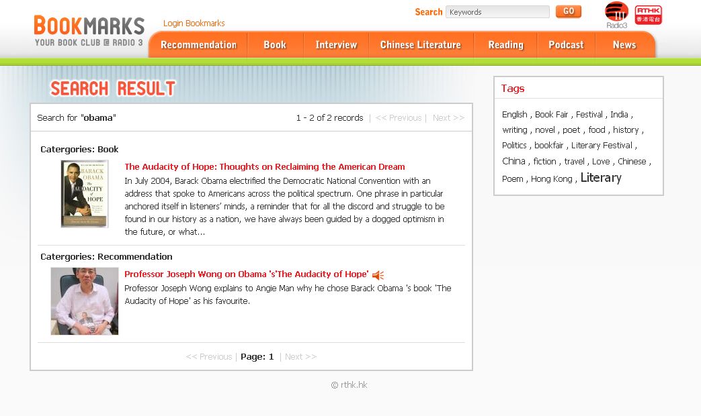Screen dimensions: 701x416
Task: Select the Poem tag
Action: pos(512,179)
